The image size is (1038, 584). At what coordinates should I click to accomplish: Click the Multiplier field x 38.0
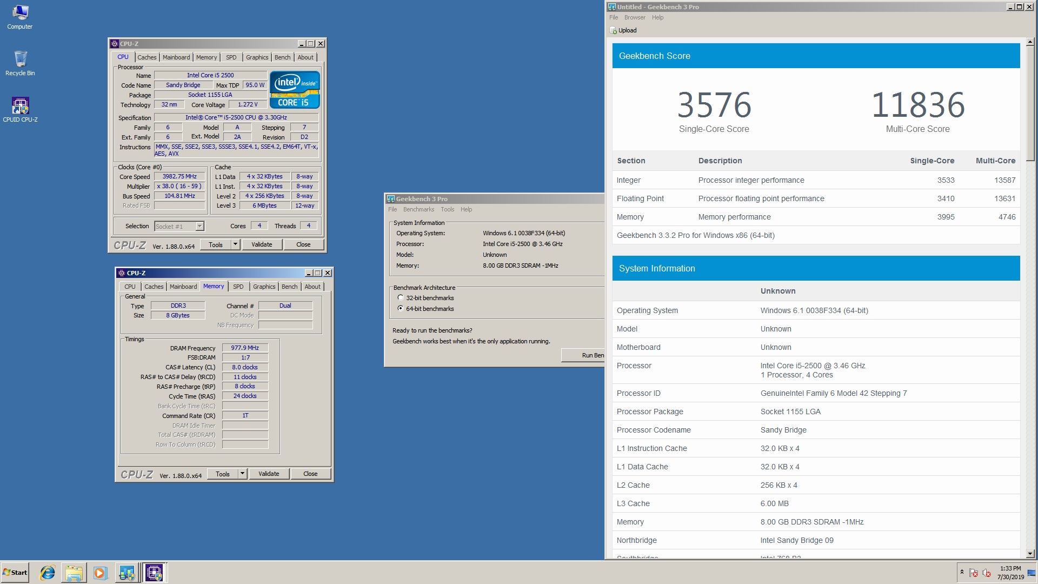click(179, 186)
